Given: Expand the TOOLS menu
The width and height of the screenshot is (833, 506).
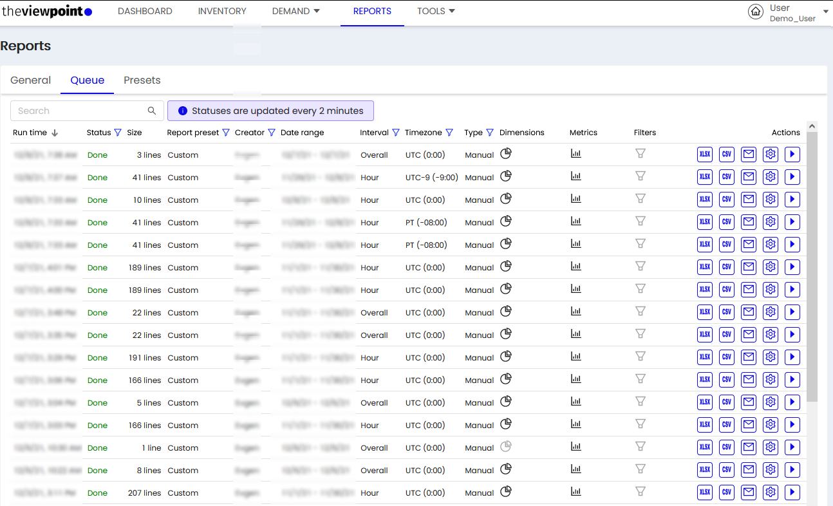Looking at the screenshot, I should [436, 11].
